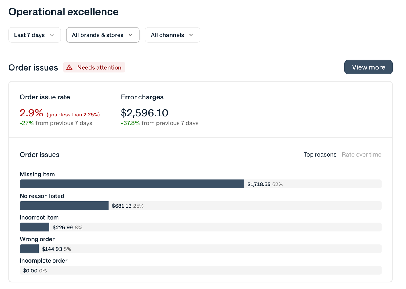Click the Operational excellence heading
This screenshot has height=289, width=406.
point(63,12)
